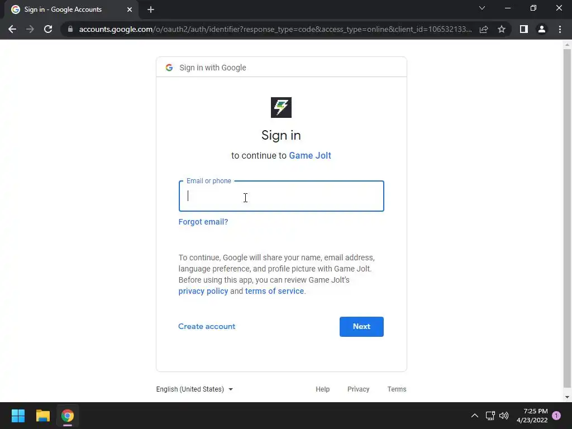This screenshot has height=429, width=572.
Task: Click the browser forward arrow
Action: pyautogui.click(x=30, y=29)
